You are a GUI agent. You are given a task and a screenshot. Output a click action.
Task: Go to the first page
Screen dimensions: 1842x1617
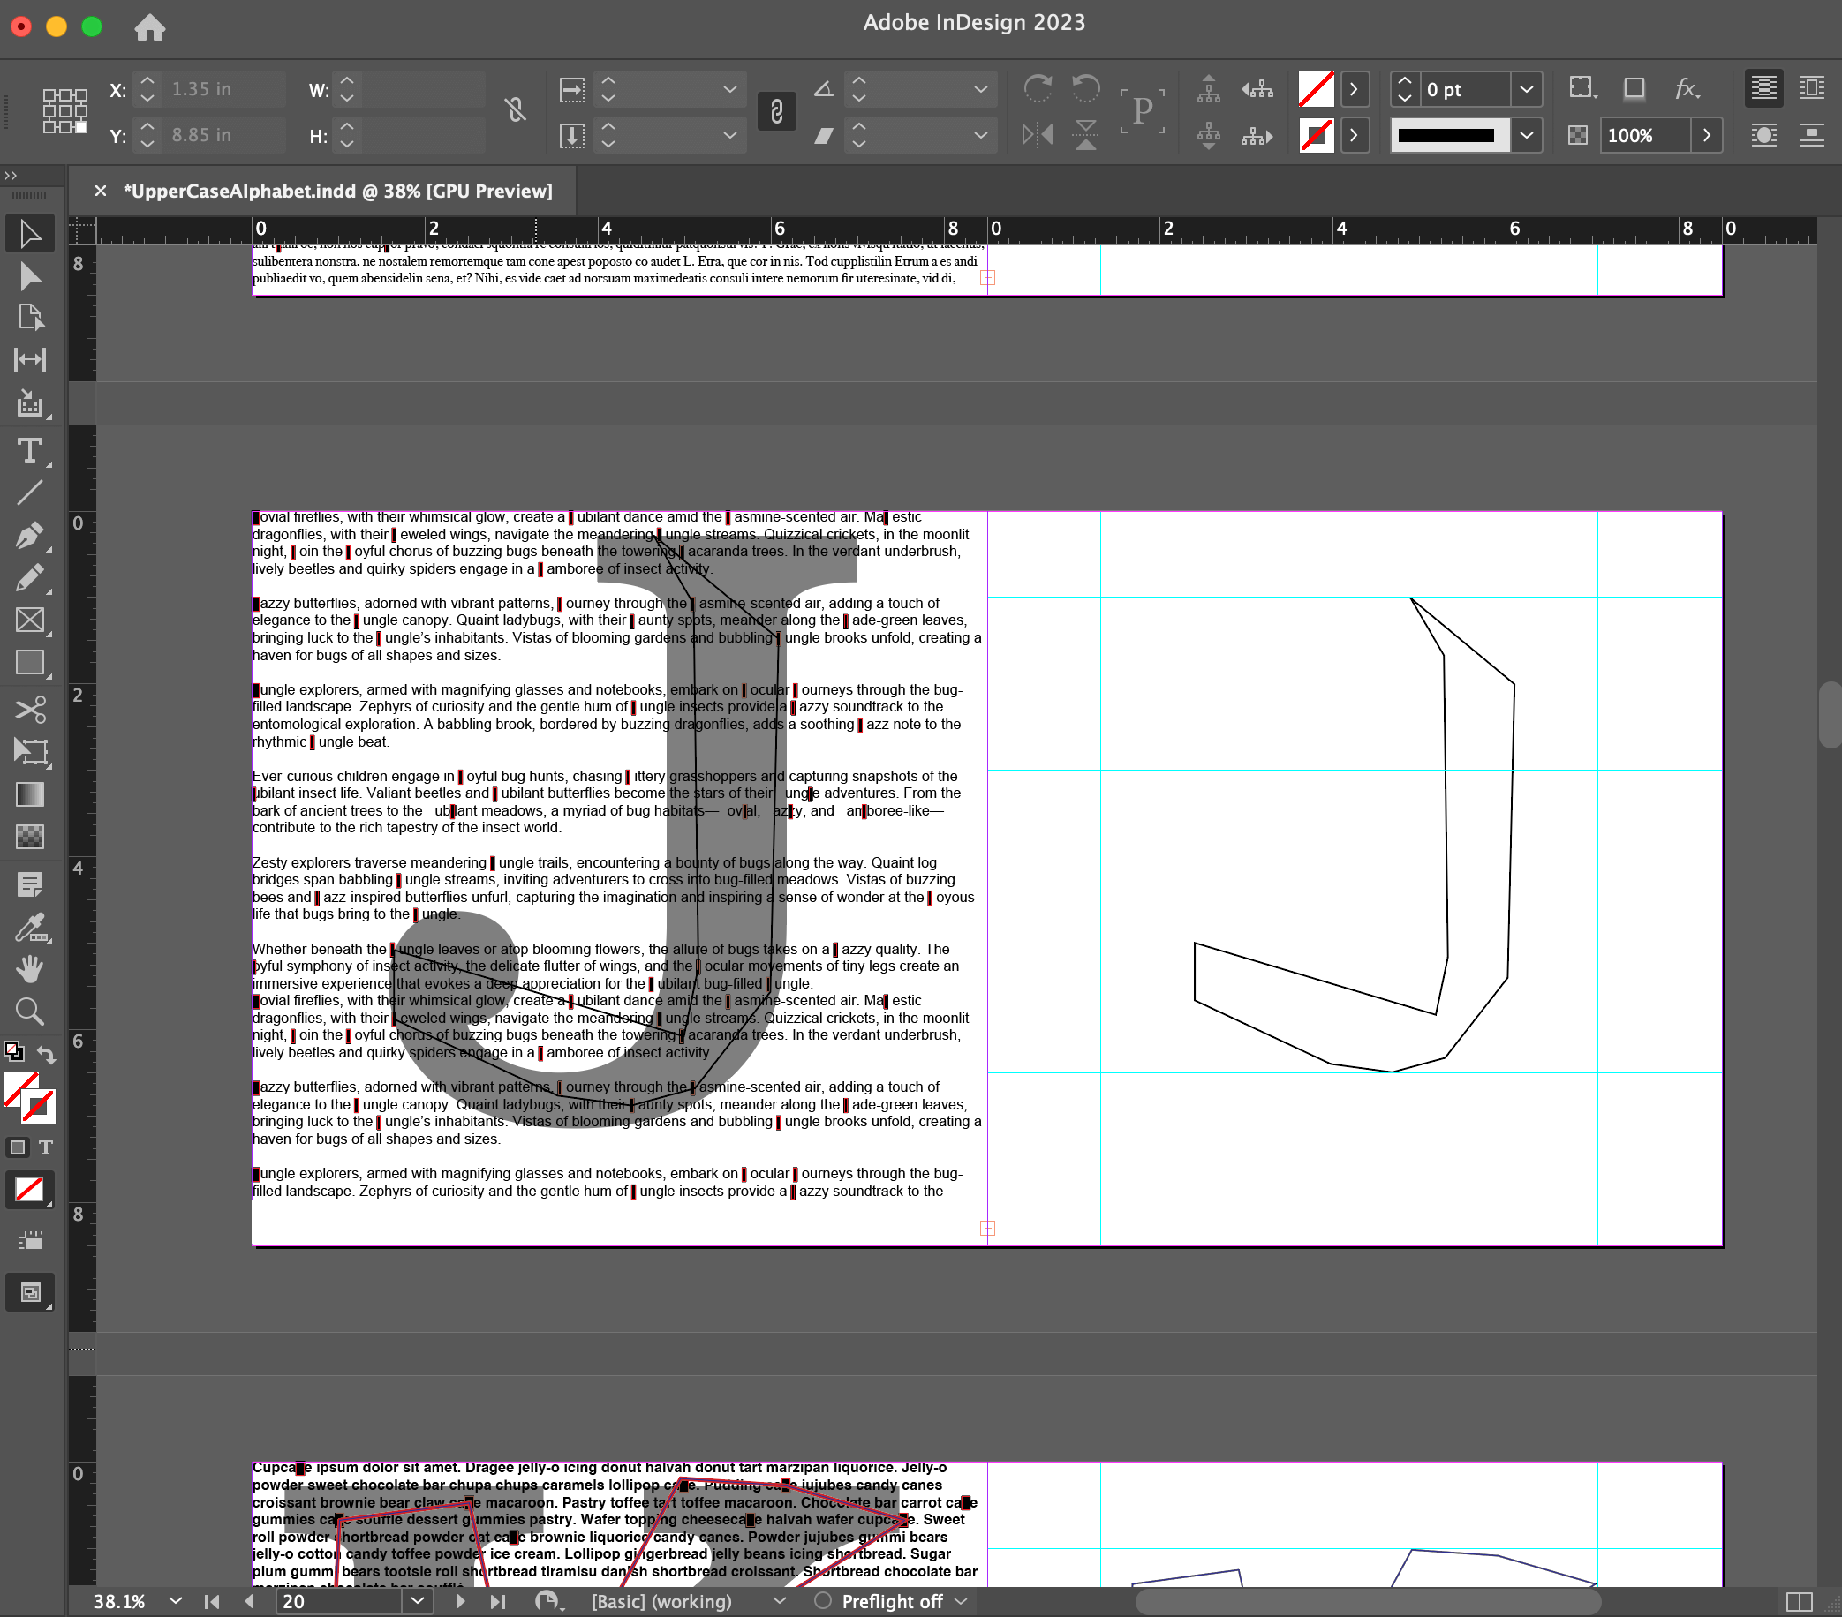point(212,1601)
